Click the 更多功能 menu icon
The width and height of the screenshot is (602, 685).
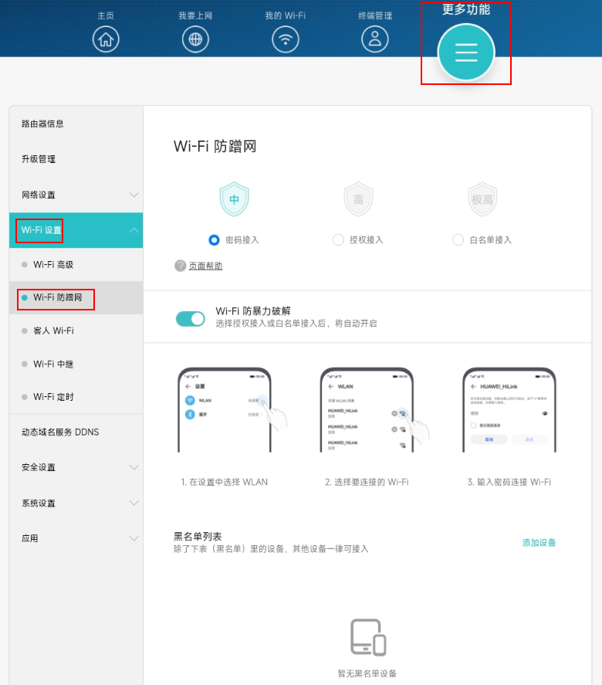pos(466,53)
